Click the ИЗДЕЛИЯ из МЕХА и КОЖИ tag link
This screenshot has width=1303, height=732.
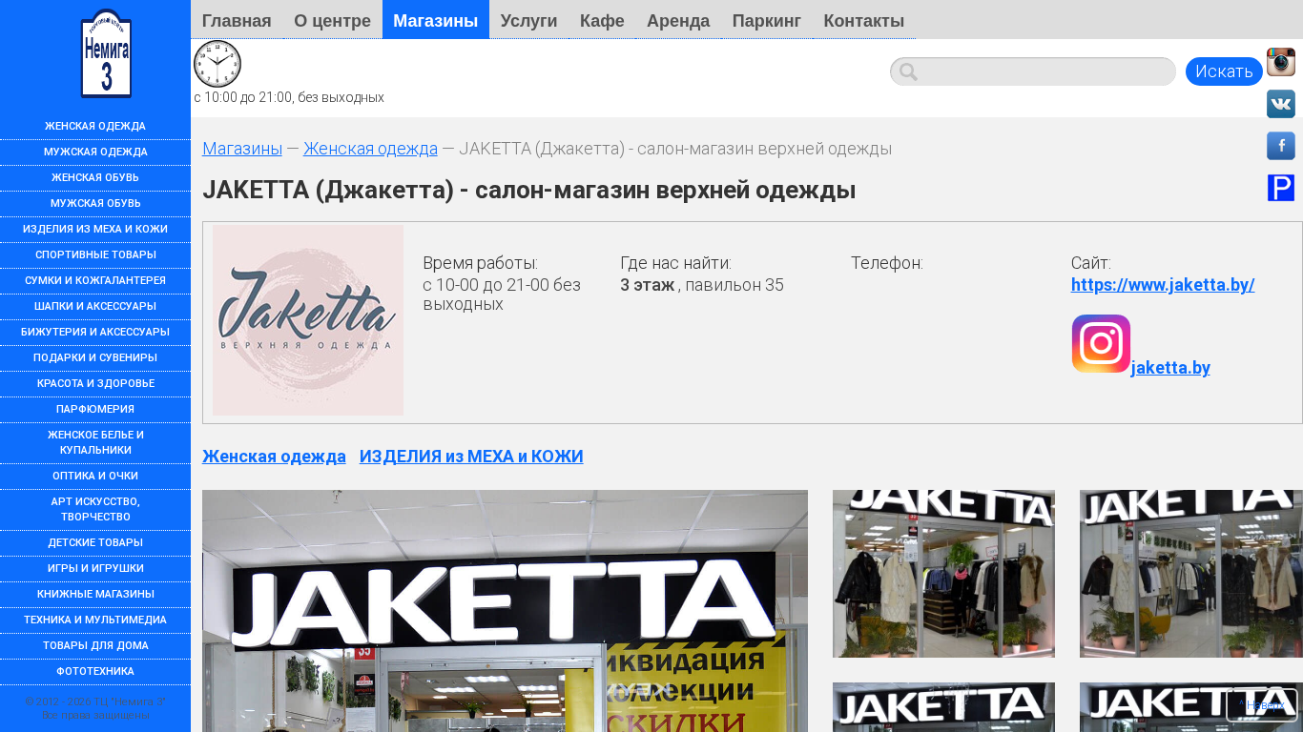pos(471,457)
